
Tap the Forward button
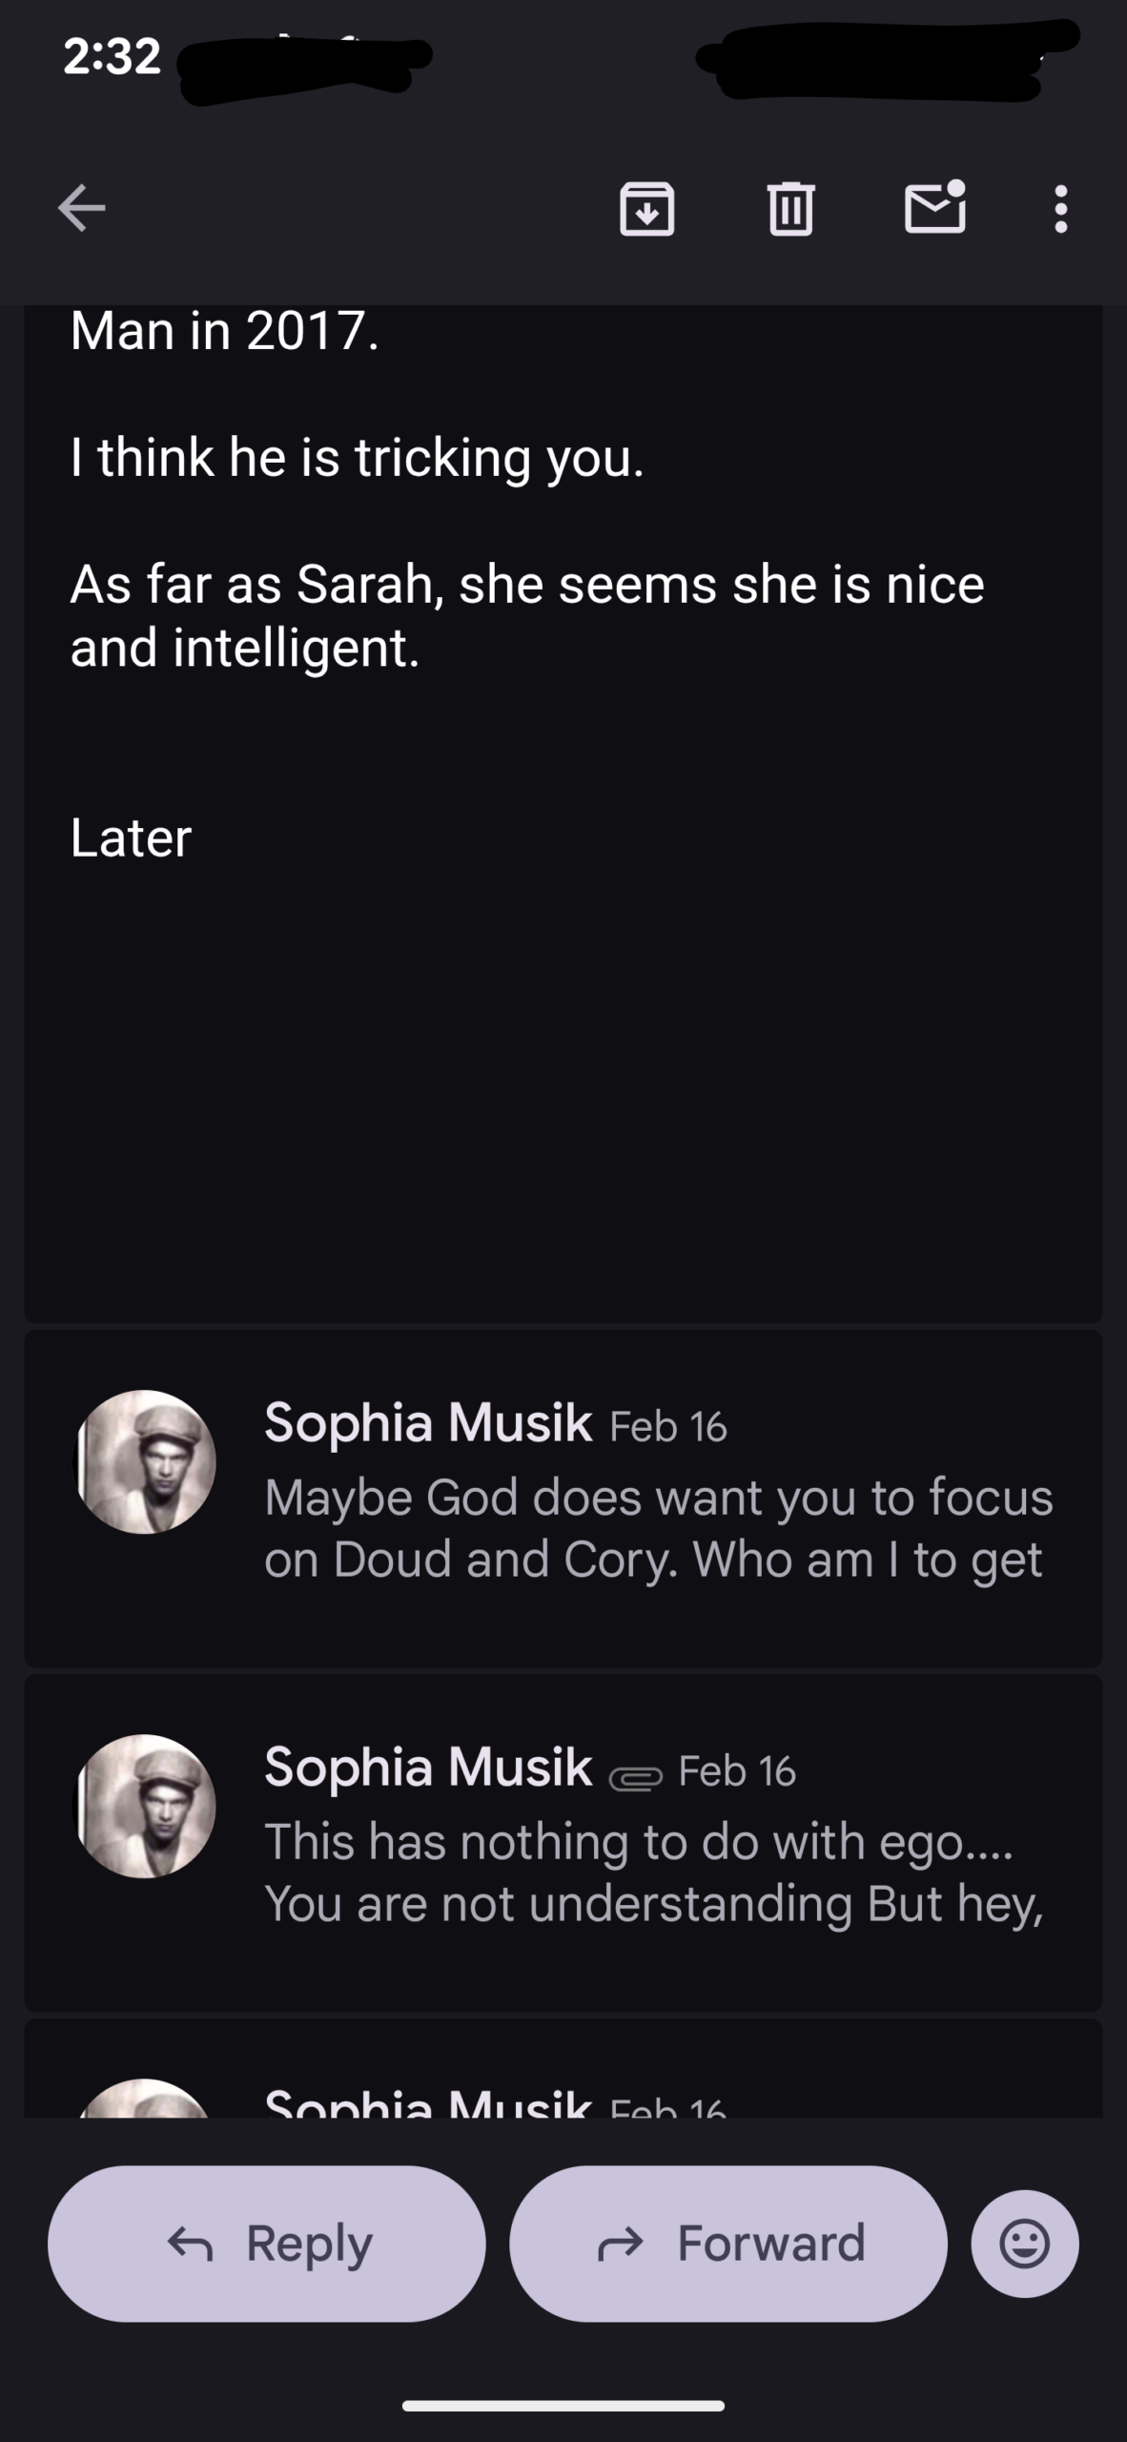coord(728,2244)
